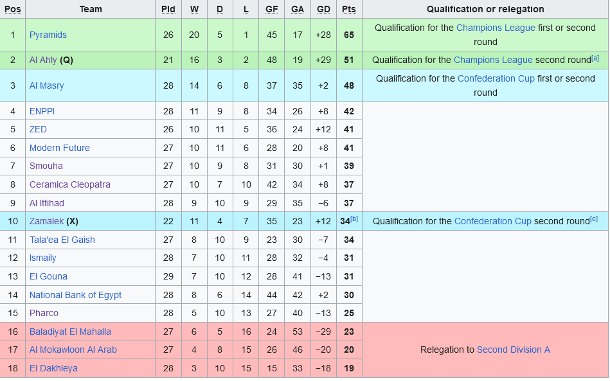This screenshot has width=610, height=381.
Task: Click footnote [a] beside Al Ahly qualification
Action: coord(595,58)
